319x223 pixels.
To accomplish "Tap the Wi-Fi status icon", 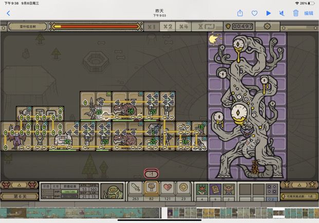I will (x=297, y=3).
